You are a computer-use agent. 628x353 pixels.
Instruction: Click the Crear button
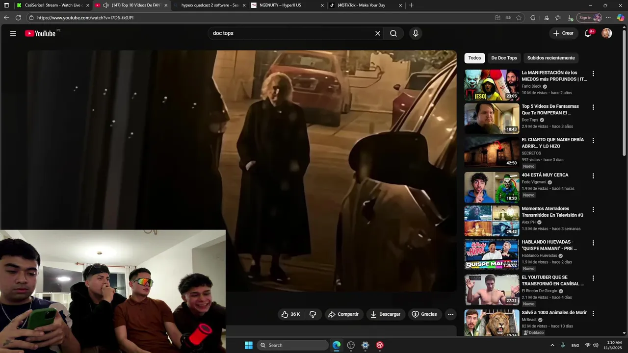pyautogui.click(x=563, y=33)
